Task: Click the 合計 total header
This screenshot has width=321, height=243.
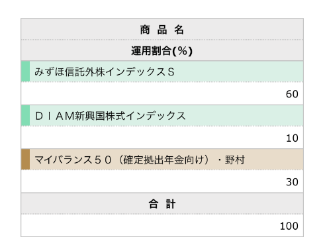Action: coord(162,204)
